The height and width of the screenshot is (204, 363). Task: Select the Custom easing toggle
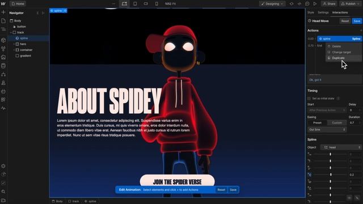[337, 123]
